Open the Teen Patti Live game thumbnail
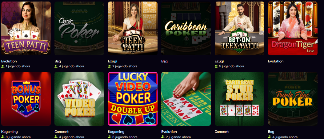 26,29
